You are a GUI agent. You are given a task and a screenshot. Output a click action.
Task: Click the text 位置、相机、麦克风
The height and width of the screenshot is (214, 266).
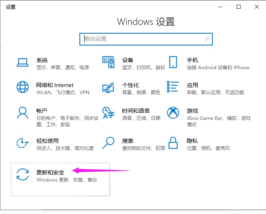[x=208, y=148]
